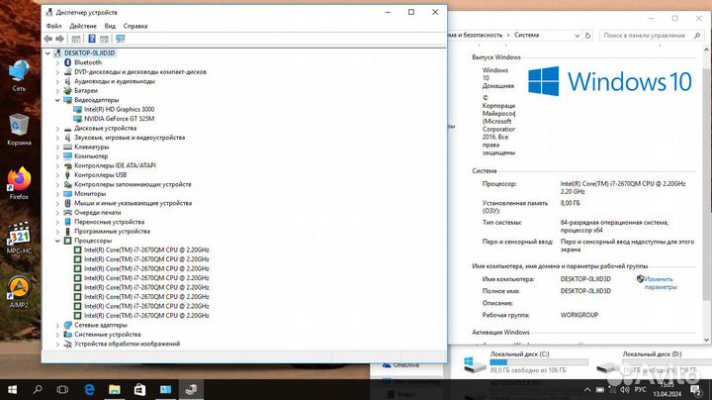
Task: Open the notification center icon
Action: [696, 390]
